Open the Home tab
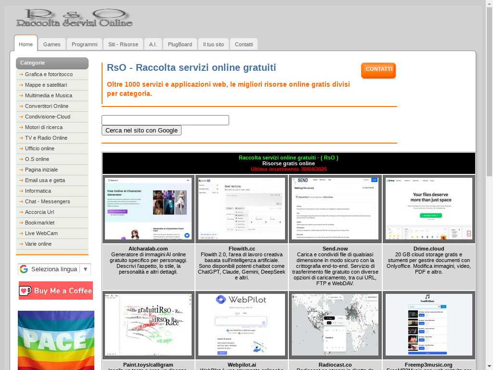This screenshot has height=370, width=493. point(26,43)
